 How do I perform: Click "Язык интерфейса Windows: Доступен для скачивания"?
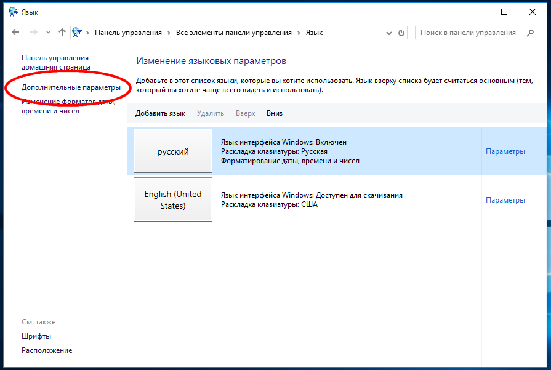click(x=312, y=195)
